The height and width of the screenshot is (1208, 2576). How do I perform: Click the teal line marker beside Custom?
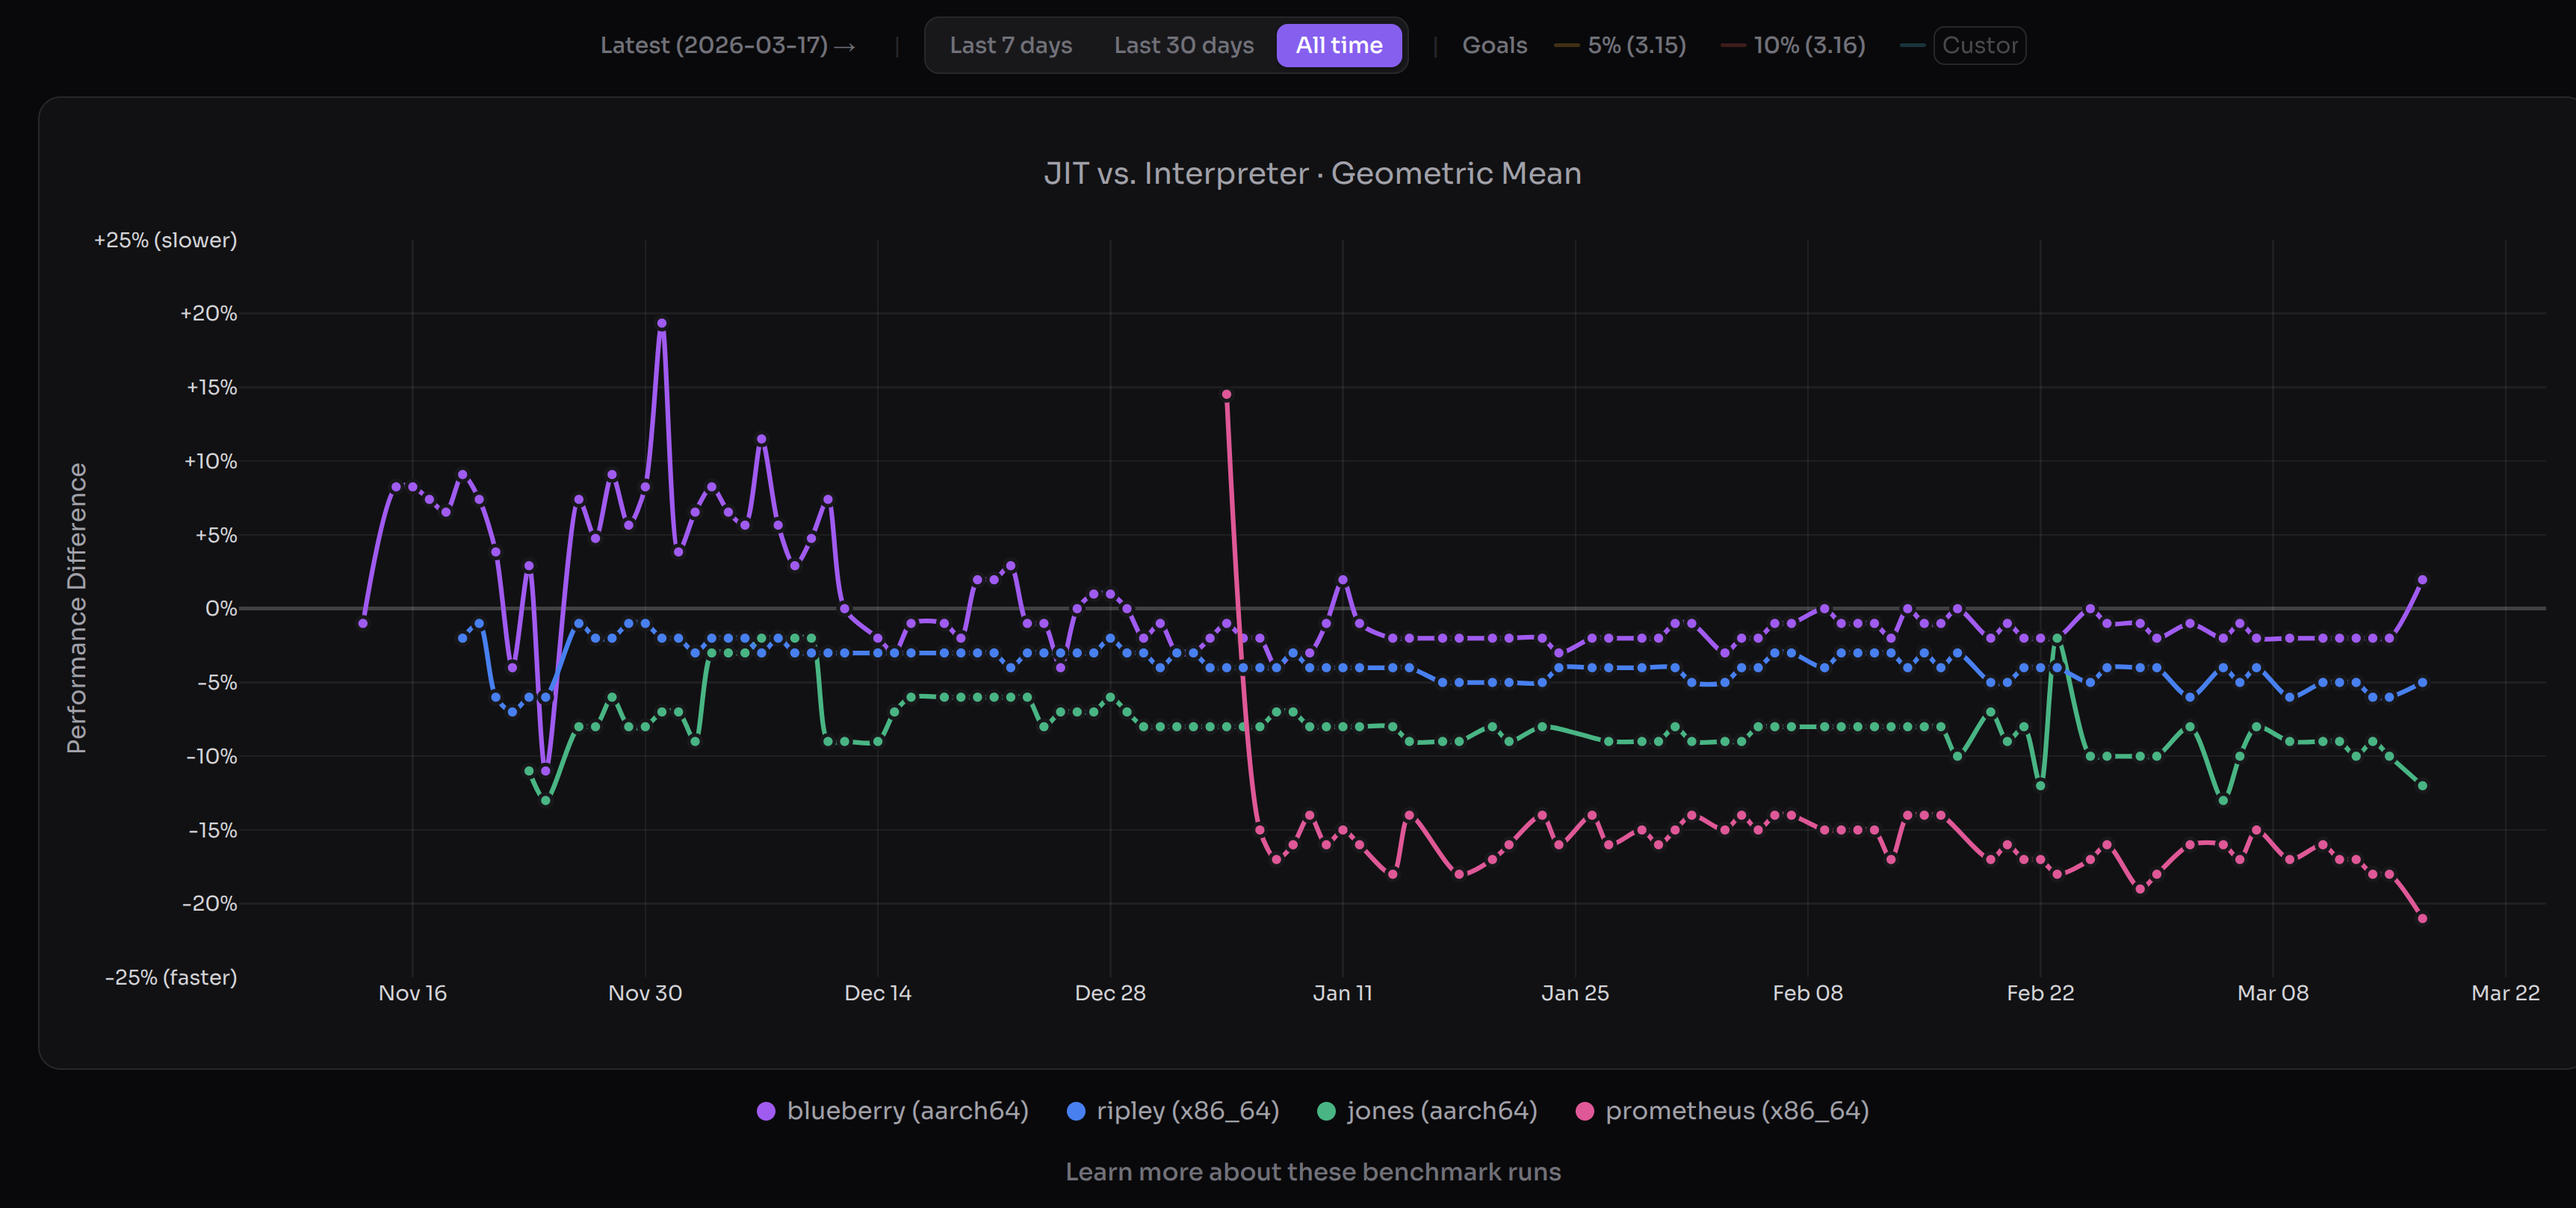(1914, 45)
